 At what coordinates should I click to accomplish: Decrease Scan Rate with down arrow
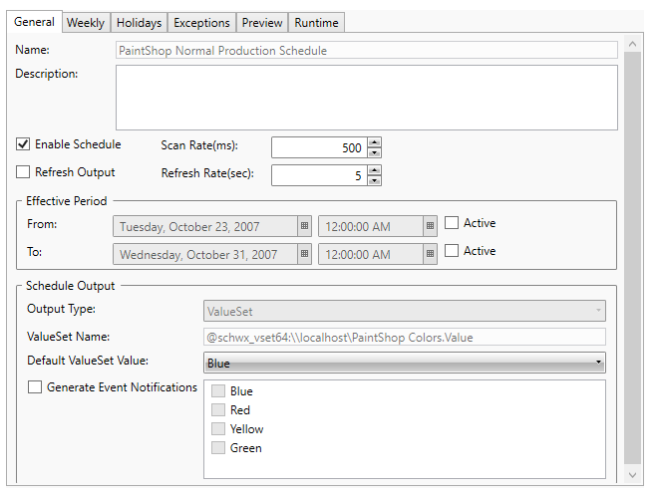pos(375,152)
